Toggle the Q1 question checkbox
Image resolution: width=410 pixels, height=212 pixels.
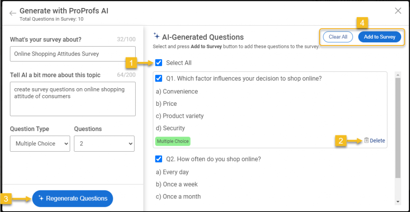coord(159,79)
